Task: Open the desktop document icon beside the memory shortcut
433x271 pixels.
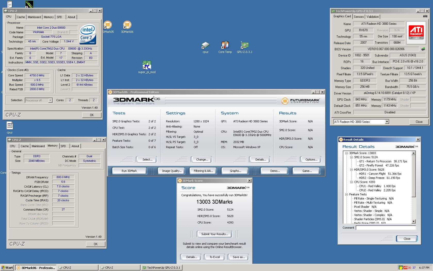Action: (x=10, y=4)
